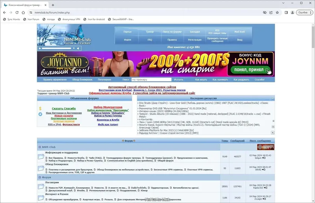Reload the page with refresh icon
This screenshot has width=315, height=203.
pyautogui.click(x=17, y=13)
